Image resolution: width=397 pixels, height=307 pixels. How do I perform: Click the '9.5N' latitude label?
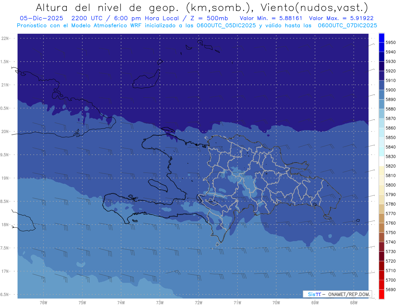click(5, 155)
